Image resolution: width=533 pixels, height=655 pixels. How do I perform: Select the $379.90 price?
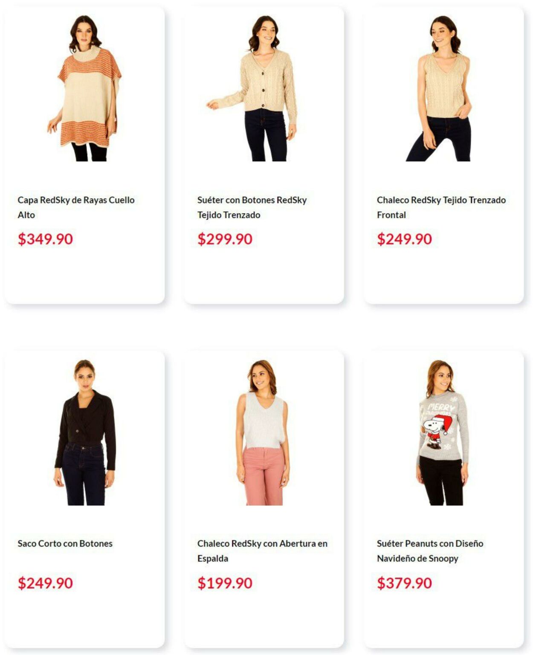coord(404,583)
